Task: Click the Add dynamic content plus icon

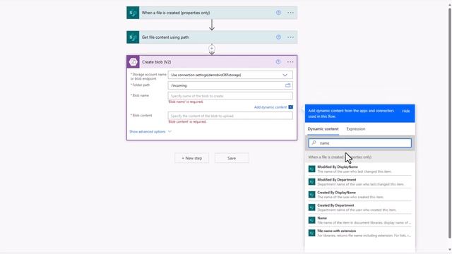Action: pos(290,107)
